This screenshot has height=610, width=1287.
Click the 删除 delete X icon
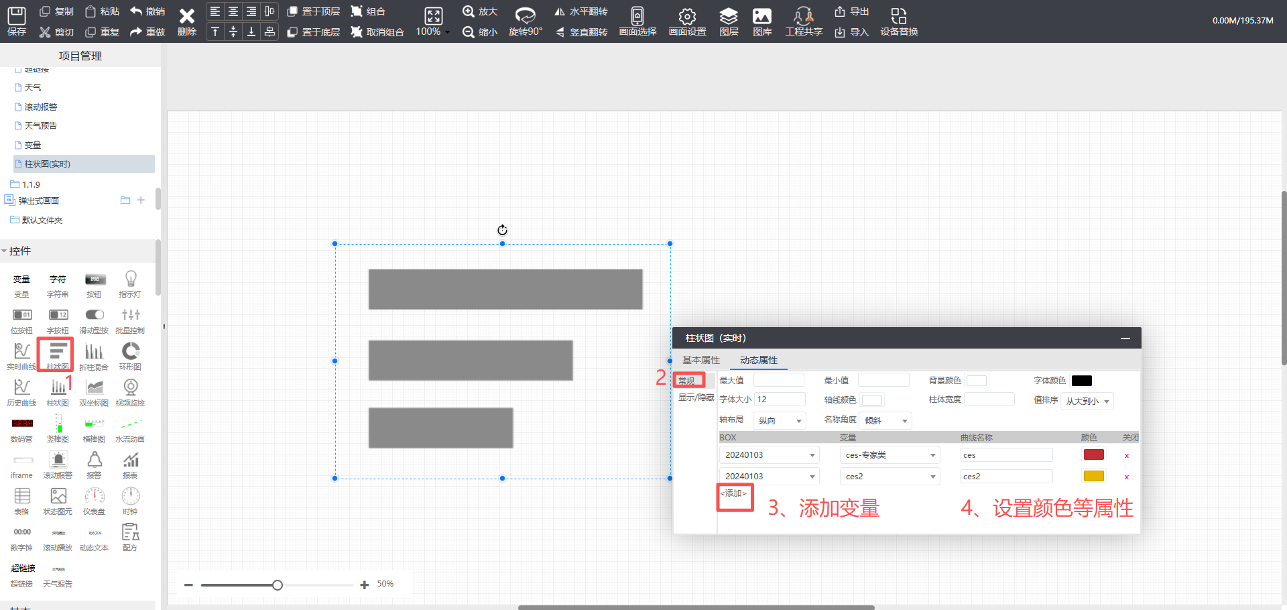186,21
